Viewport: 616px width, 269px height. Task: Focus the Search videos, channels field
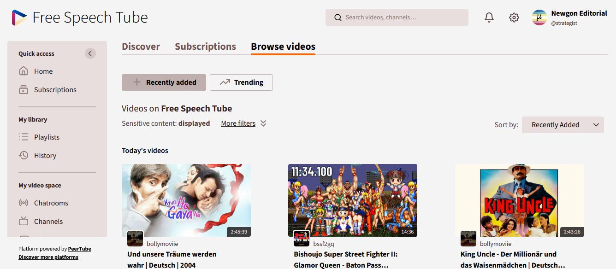click(x=401, y=18)
